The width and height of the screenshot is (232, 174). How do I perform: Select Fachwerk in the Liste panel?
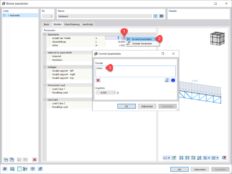[x=20, y=15]
